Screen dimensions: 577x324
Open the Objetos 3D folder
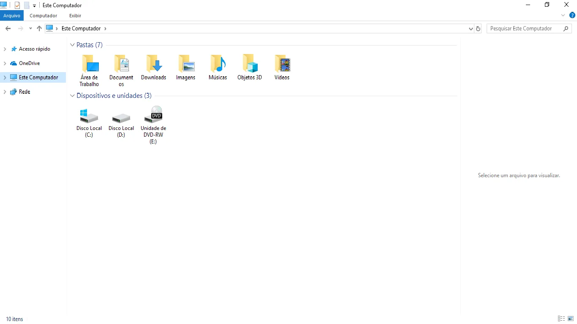point(250,67)
